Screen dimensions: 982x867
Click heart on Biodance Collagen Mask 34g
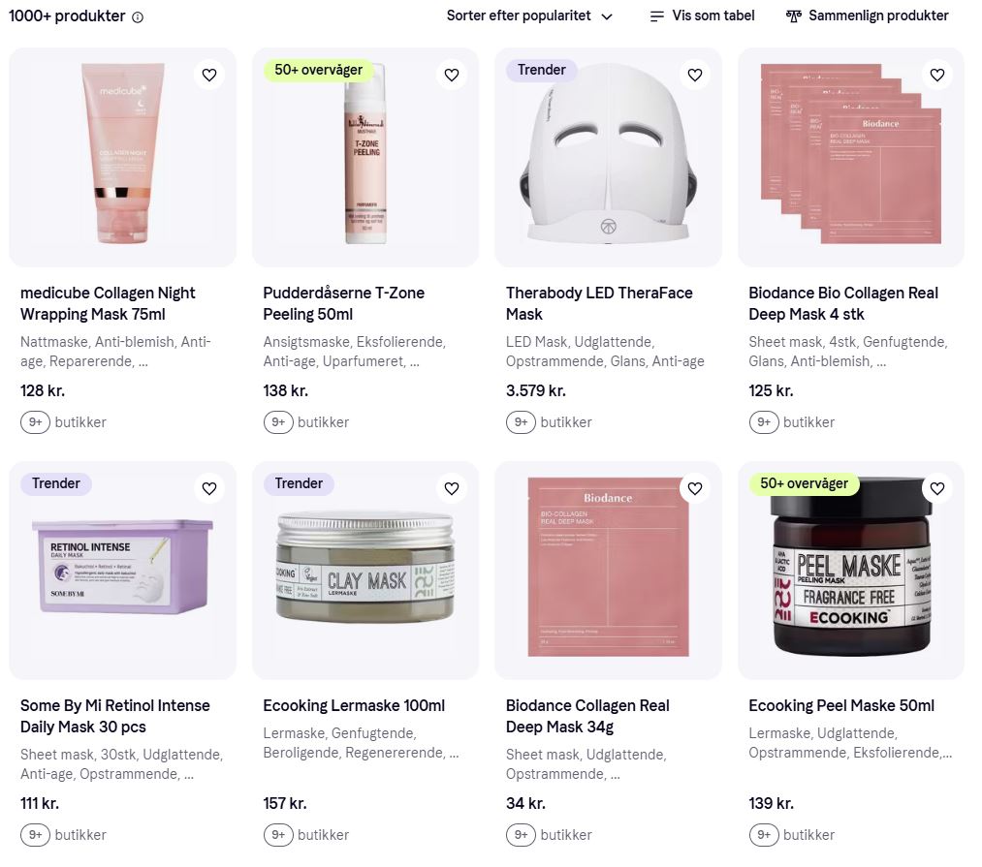pos(694,488)
